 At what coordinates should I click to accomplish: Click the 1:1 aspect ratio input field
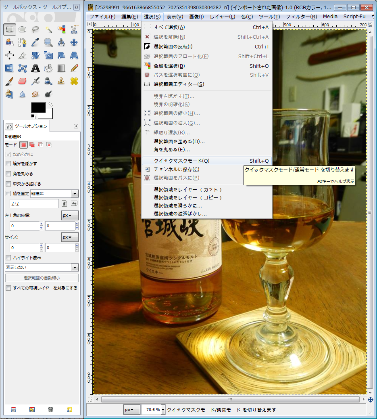click(x=33, y=204)
